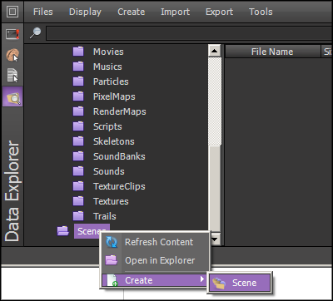
Task: Click the Sounds folder icon
Action: [x=78, y=171]
